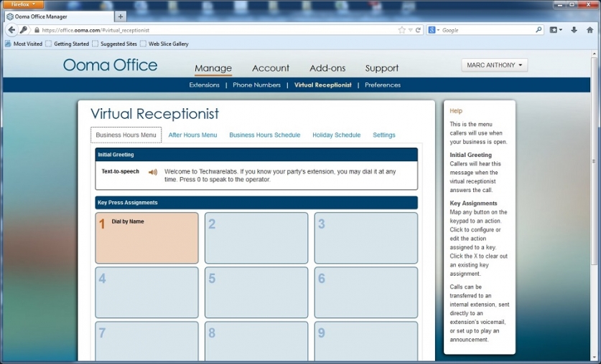Open the Firefox application menu button
The image size is (601, 364).
pos(24,4)
